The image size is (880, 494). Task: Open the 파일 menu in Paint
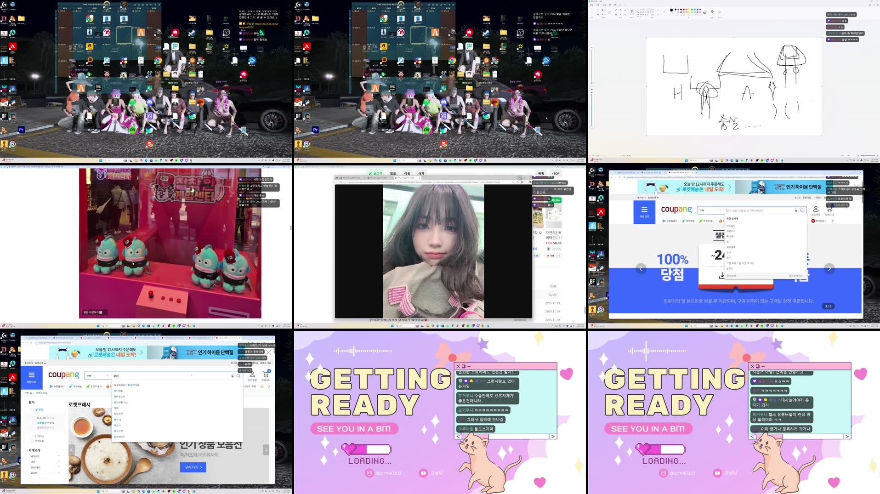tap(592, 5)
